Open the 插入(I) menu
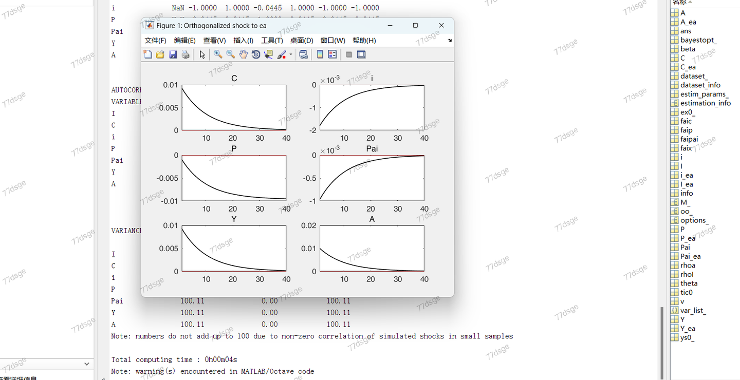The height and width of the screenshot is (380, 740). 244,41
